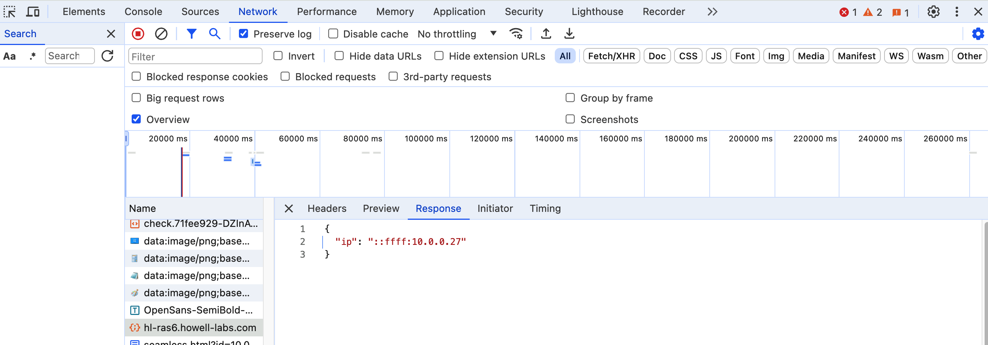988x345 pixels.
Task: Enable the Group by frame checkbox
Action: [x=570, y=98]
